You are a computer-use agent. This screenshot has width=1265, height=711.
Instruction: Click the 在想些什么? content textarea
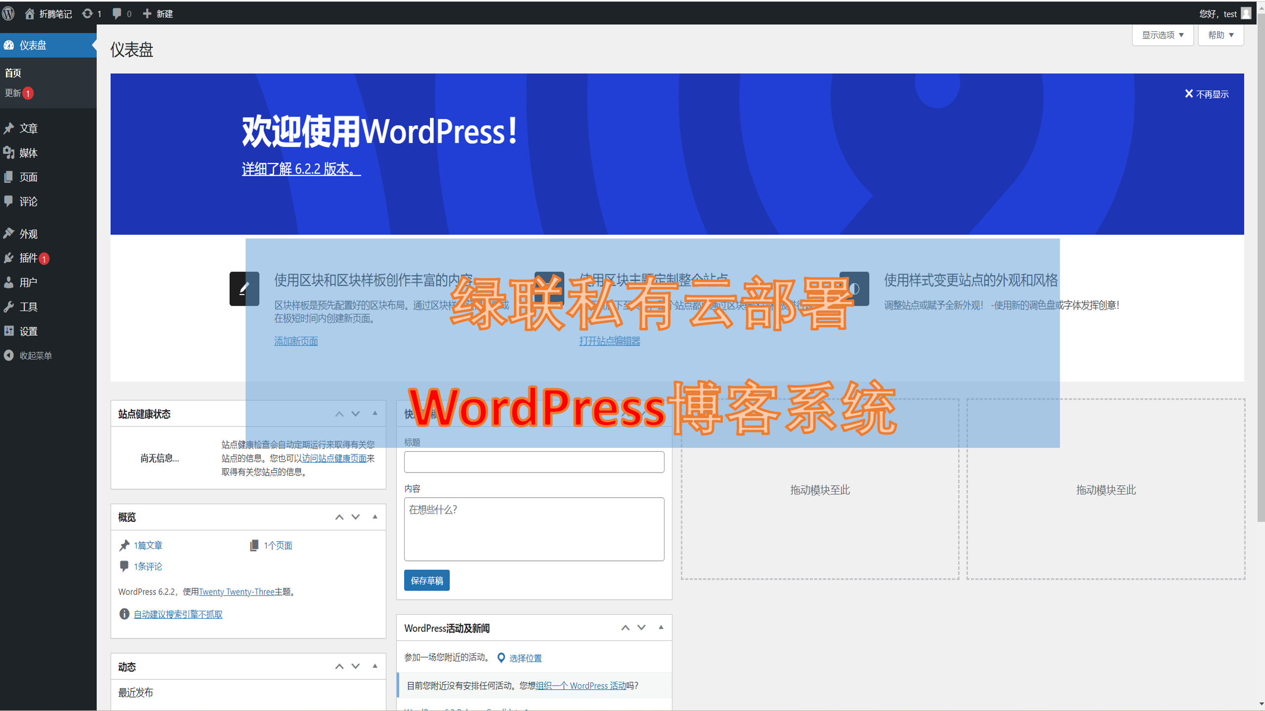tap(534, 529)
